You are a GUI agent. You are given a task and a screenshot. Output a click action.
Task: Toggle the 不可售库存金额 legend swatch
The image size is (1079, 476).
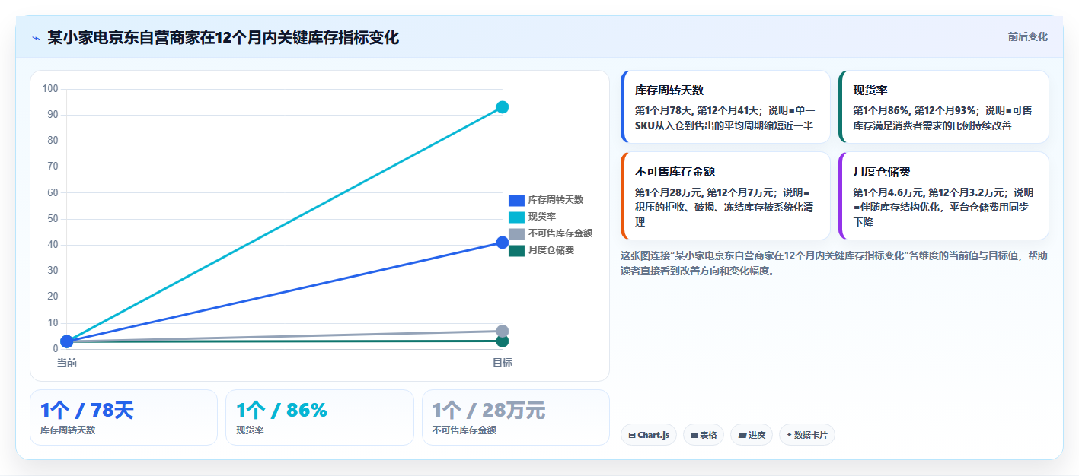tap(517, 233)
